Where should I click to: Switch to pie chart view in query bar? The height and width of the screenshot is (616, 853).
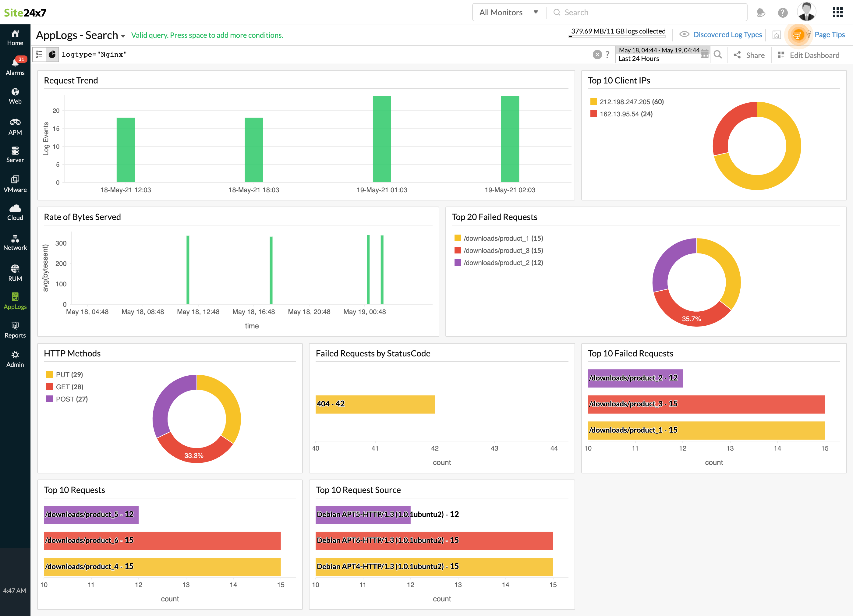52,54
